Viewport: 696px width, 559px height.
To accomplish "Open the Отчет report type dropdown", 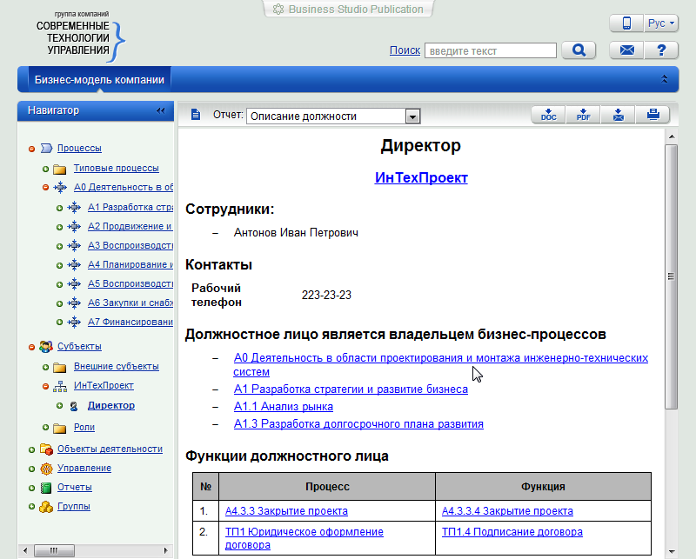I will 413,116.
